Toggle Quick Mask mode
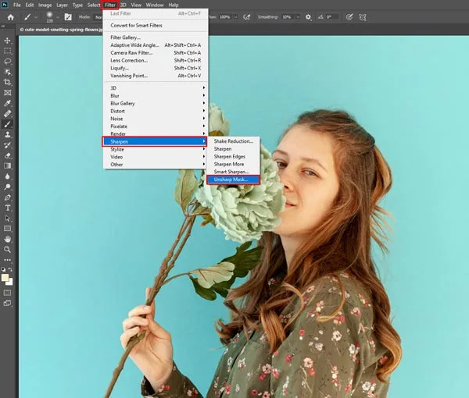 pyautogui.click(x=8, y=293)
